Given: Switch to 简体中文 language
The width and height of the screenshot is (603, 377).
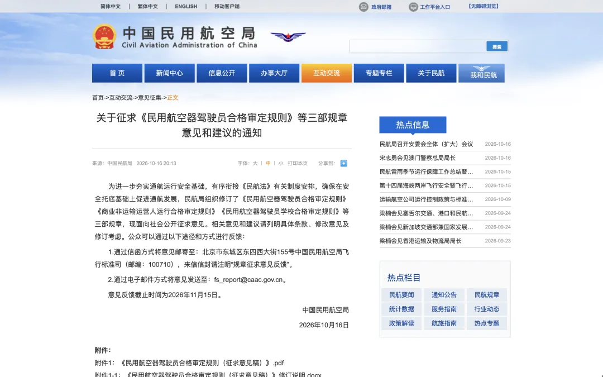Looking at the screenshot, I should pyautogui.click(x=111, y=7).
